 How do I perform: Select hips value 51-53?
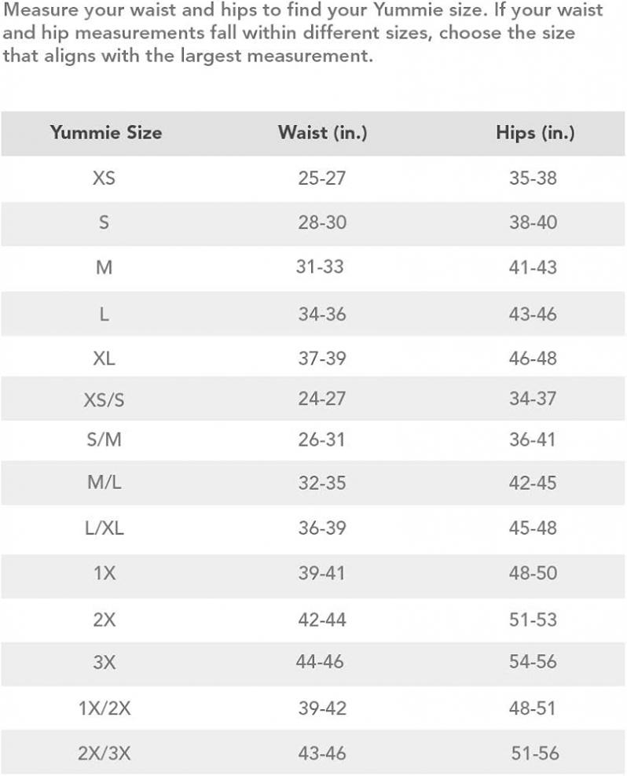(x=533, y=619)
